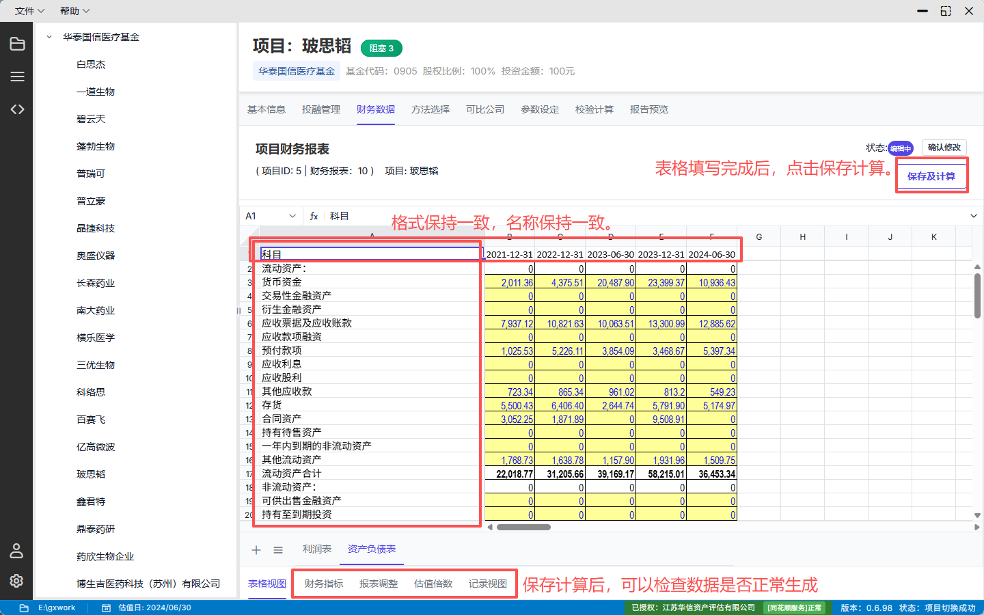Click the 保存及计算 button
The height and width of the screenshot is (615, 984).
(931, 176)
